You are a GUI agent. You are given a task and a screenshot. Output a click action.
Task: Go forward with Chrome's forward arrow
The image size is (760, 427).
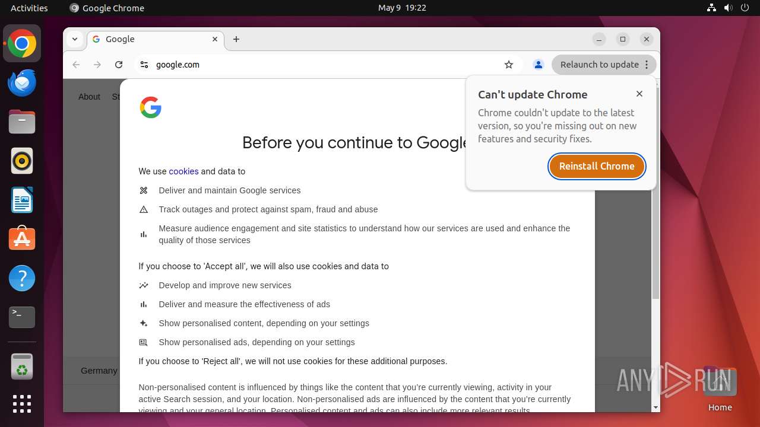pyautogui.click(x=97, y=65)
